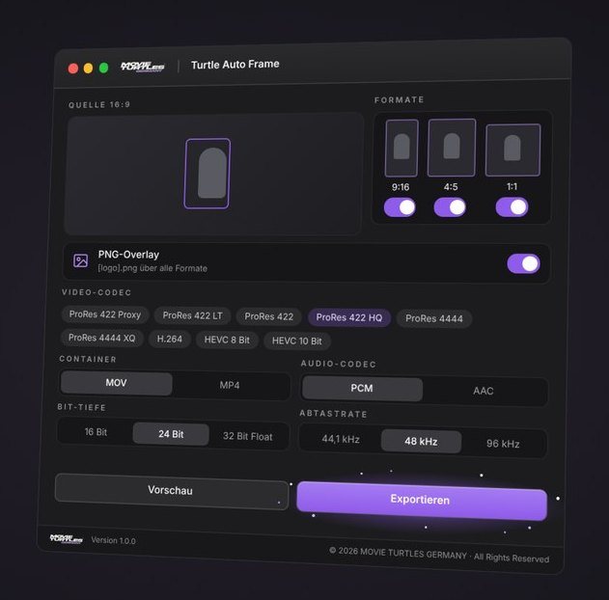Click the copyright Movie Turtles Germany text
The image size is (609, 600).
pos(439,555)
